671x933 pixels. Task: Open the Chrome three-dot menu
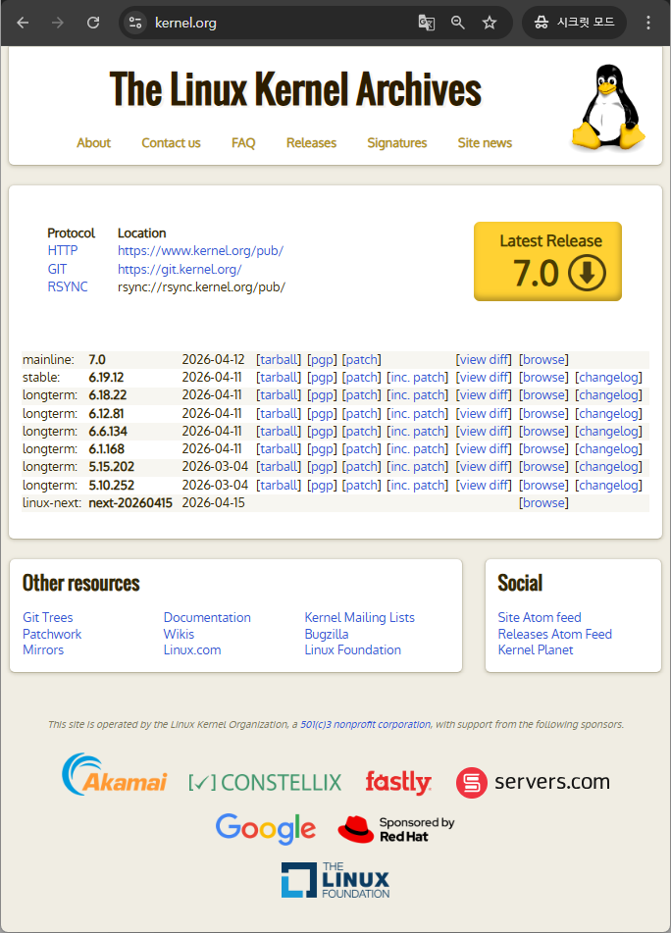click(x=648, y=23)
